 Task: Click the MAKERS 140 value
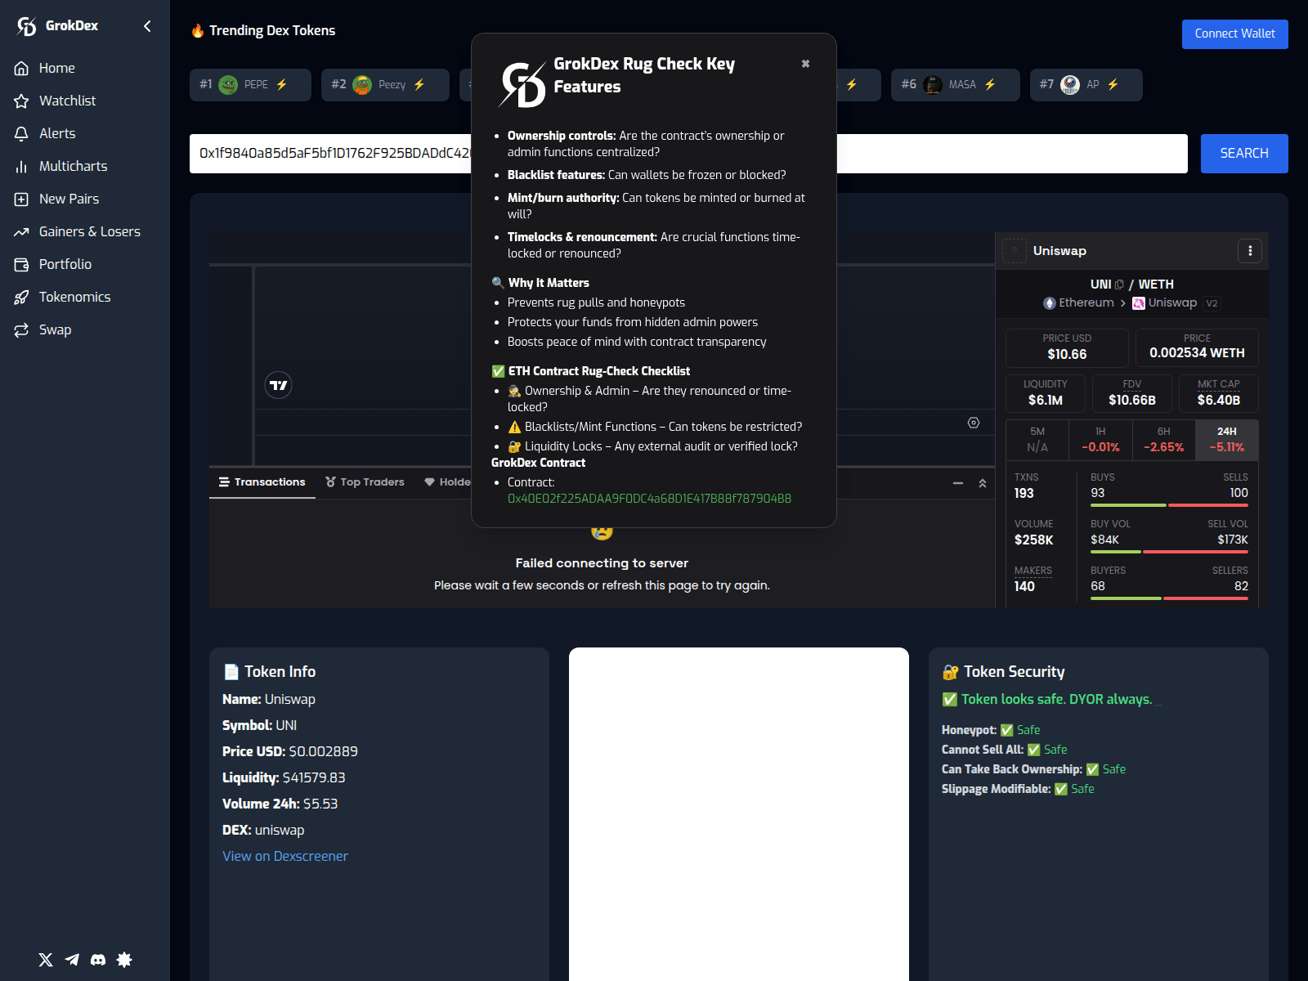(1024, 586)
